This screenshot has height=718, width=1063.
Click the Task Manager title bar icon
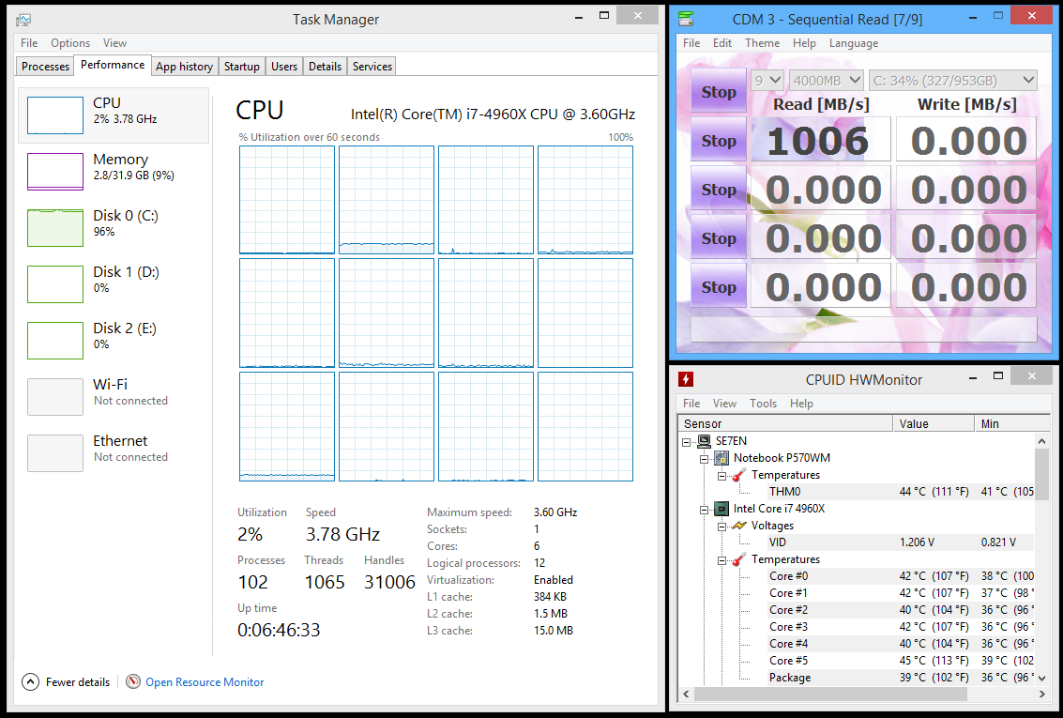(x=23, y=20)
